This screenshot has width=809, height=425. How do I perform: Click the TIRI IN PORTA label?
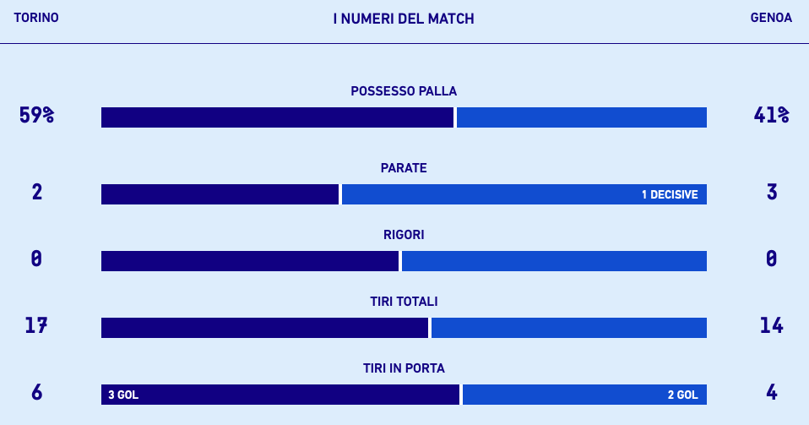click(x=404, y=368)
